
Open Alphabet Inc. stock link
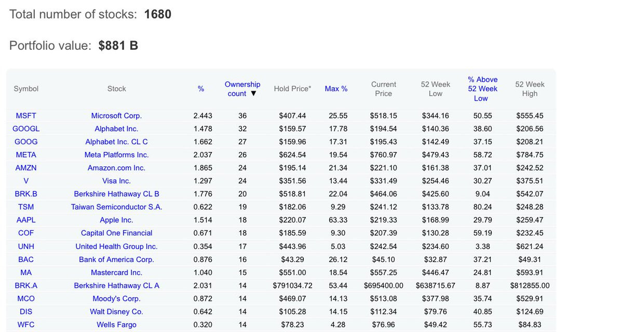coord(116,129)
